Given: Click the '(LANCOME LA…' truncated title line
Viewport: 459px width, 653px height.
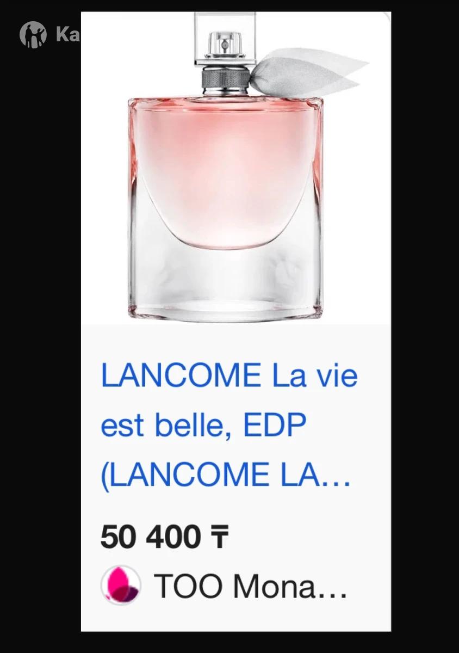Looking at the screenshot, I should tap(226, 476).
